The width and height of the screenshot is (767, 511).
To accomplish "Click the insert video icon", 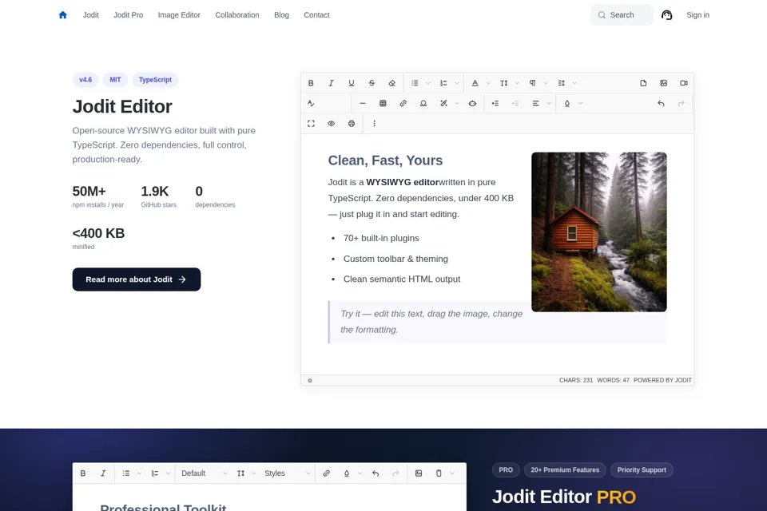I will click(684, 83).
